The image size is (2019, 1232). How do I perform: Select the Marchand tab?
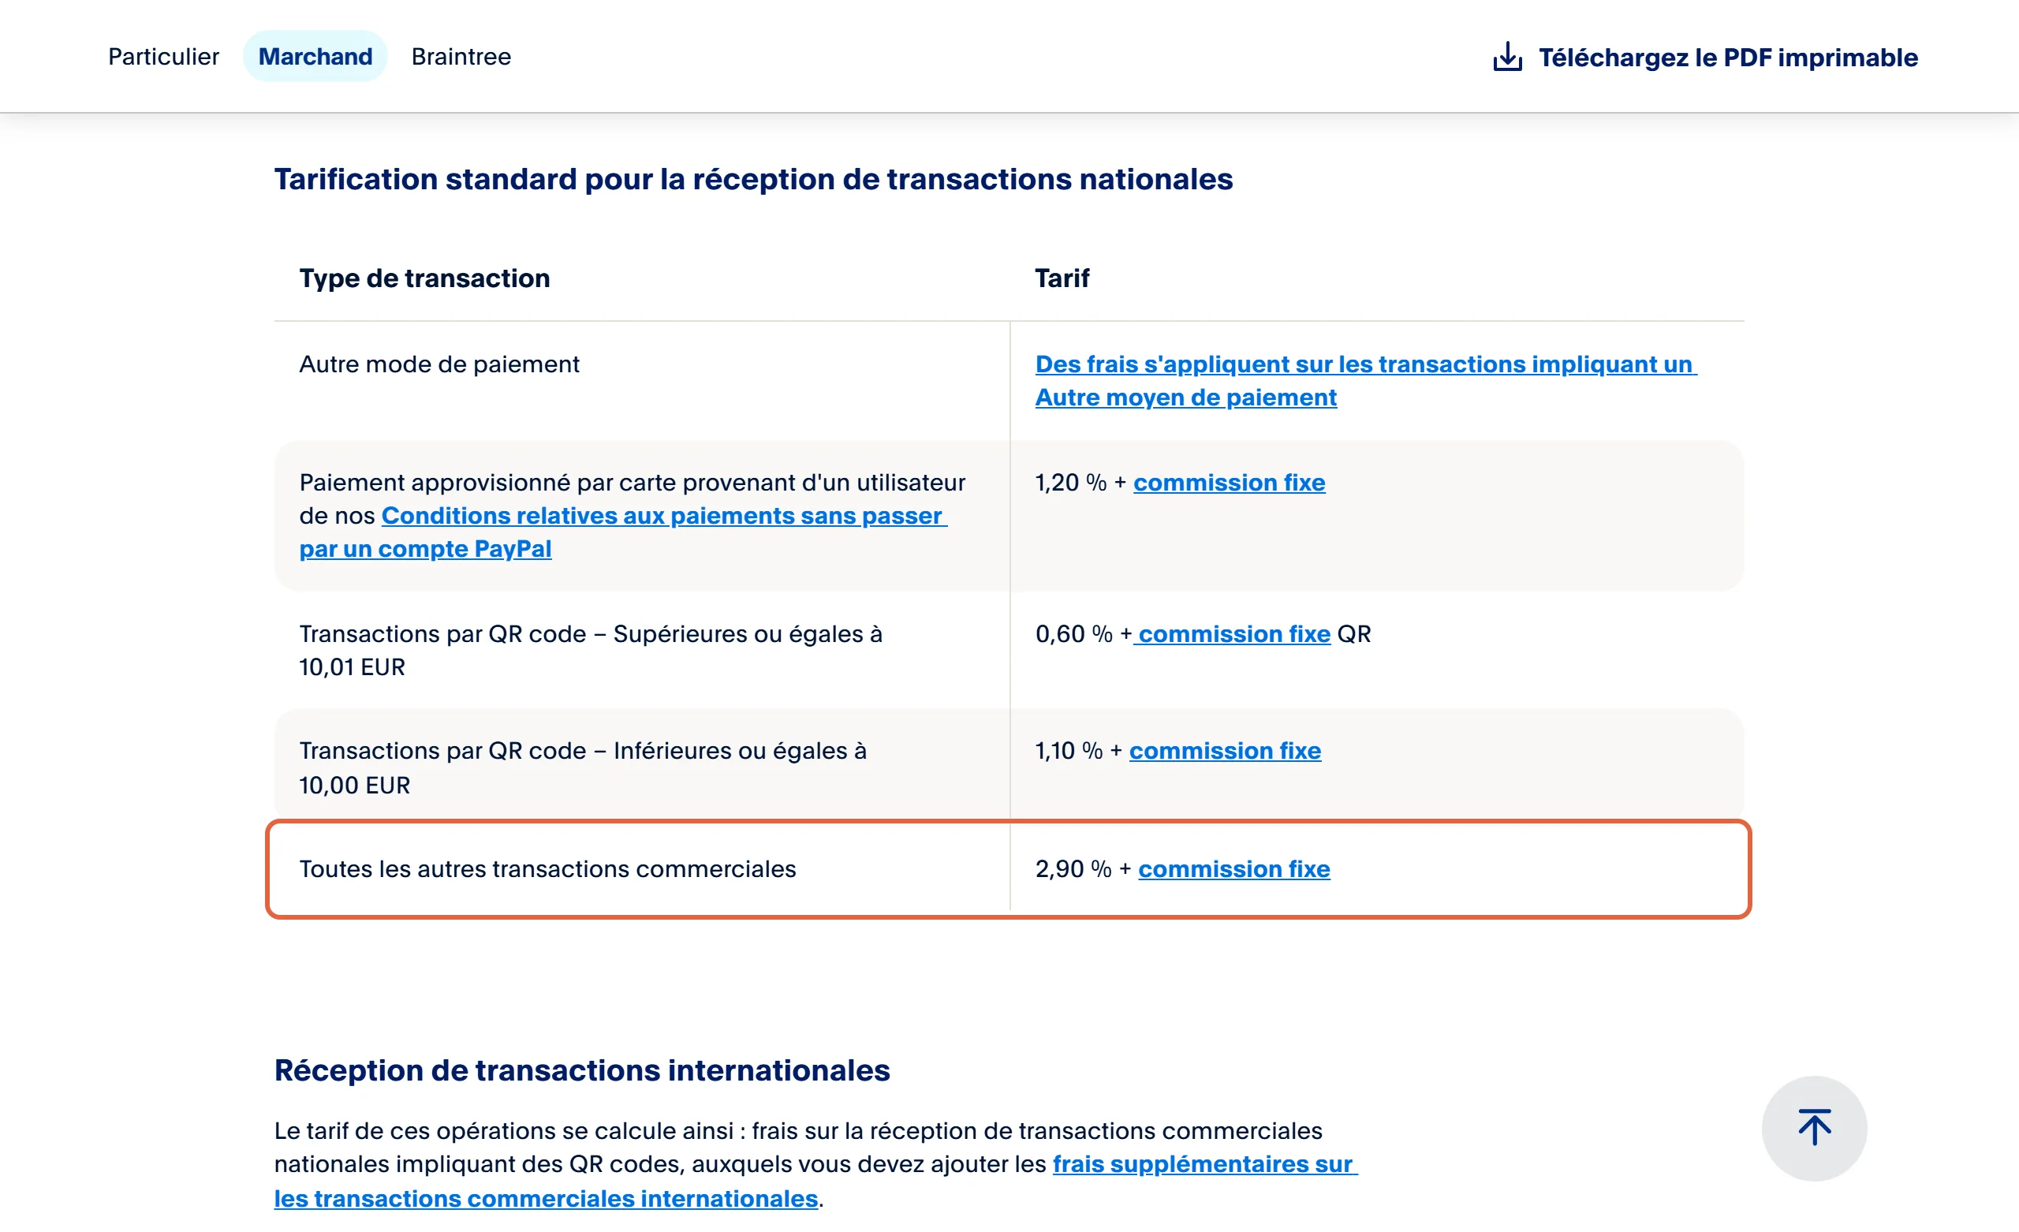point(315,57)
